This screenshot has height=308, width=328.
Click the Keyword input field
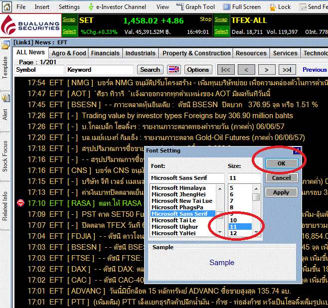click(100, 70)
